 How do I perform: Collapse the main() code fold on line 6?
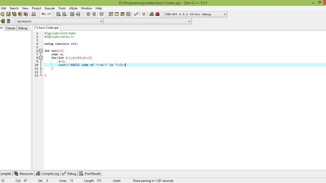pyautogui.click(x=41, y=51)
